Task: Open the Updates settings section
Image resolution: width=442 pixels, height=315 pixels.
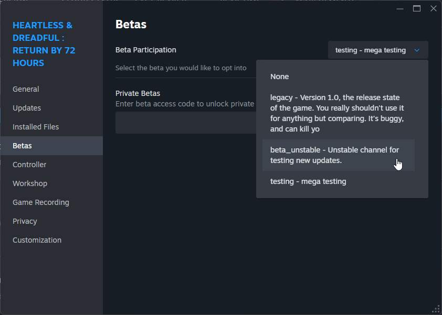Action: pos(51,108)
